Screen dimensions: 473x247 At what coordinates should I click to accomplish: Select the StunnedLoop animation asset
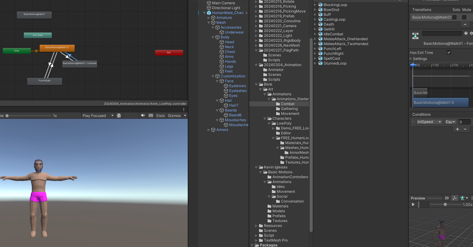(335, 63)
